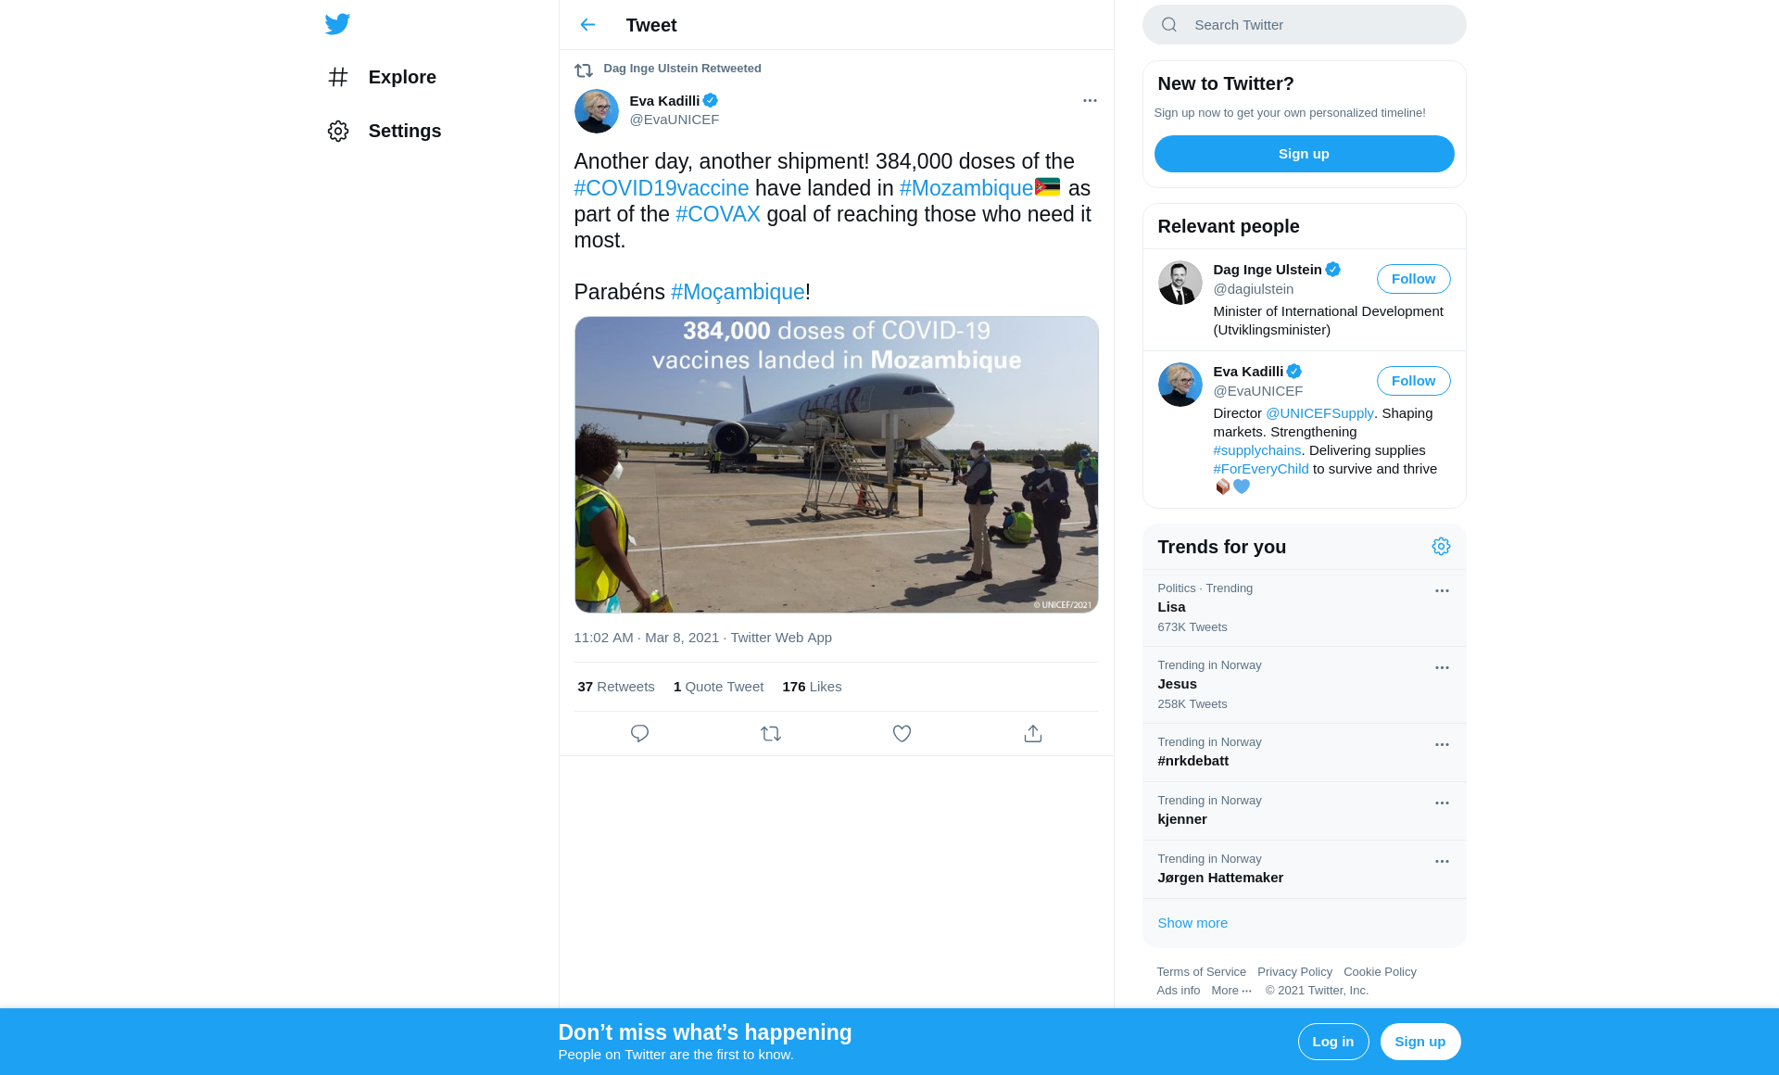Expand the More footer link
1779x1075 pixels.
[x=1230, y=991]
